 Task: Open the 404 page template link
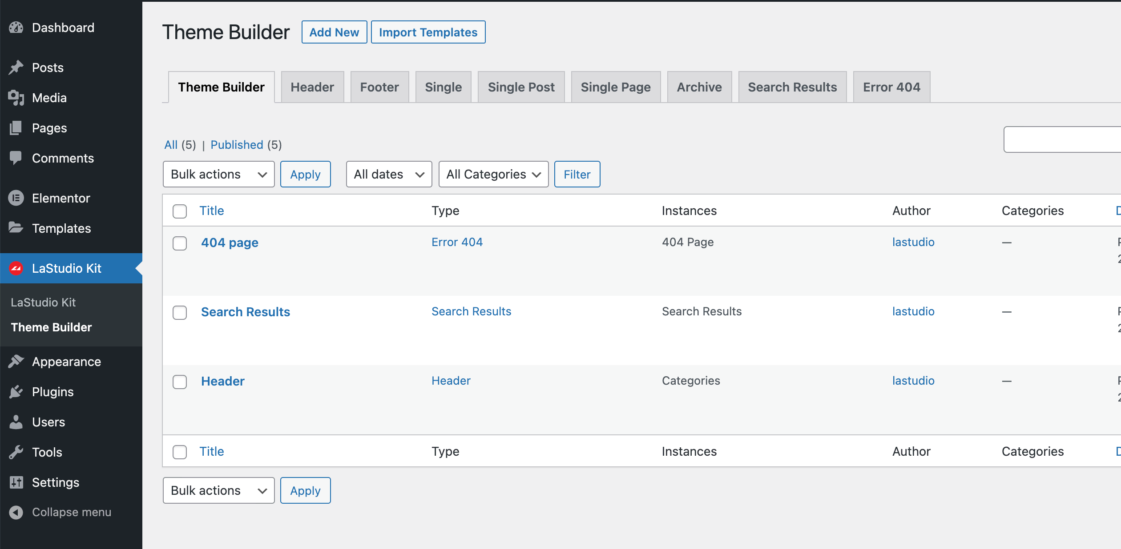[230, 243]
